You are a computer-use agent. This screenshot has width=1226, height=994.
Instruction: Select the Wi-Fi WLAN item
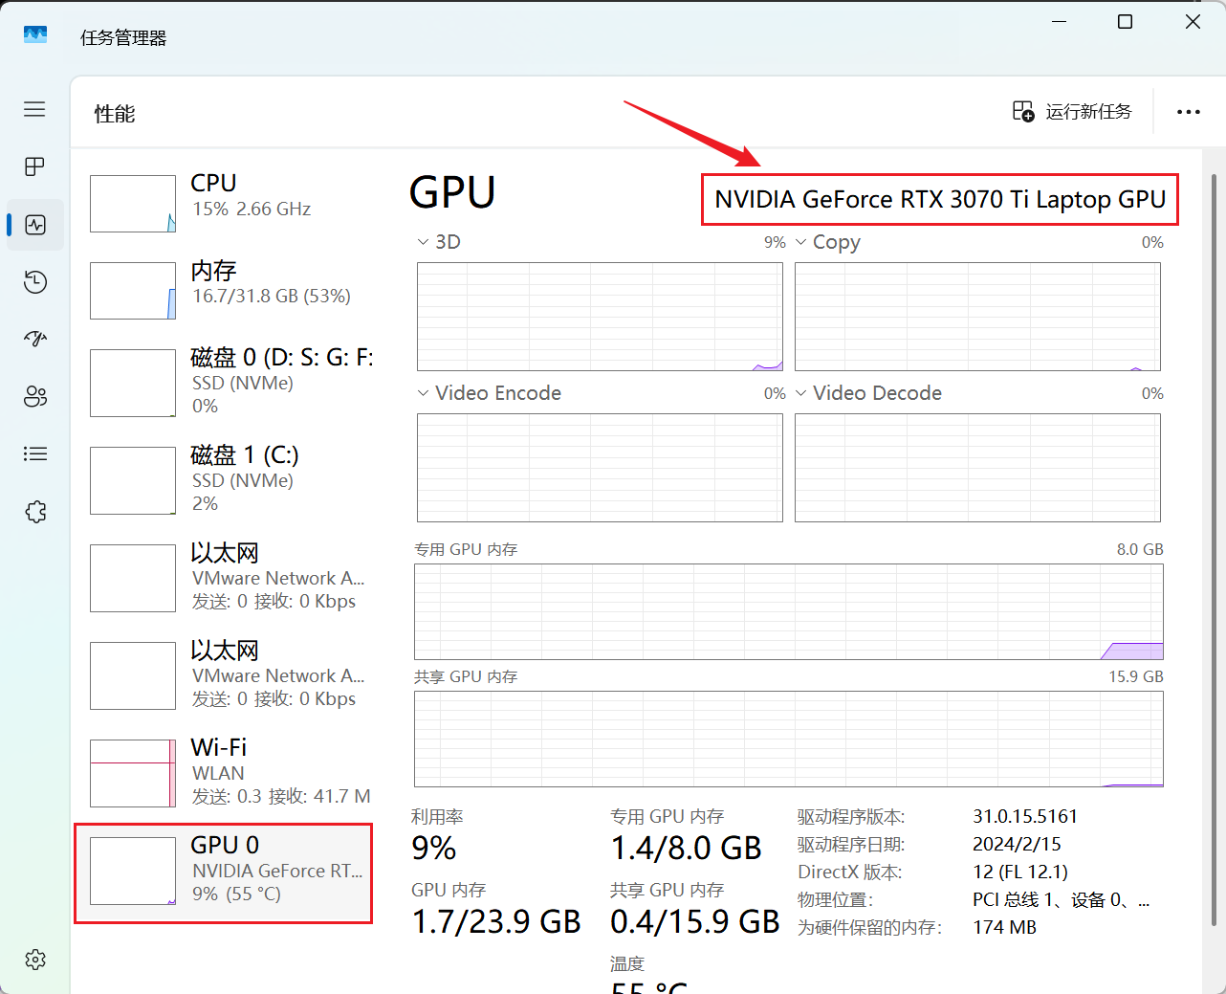(224, 773)
